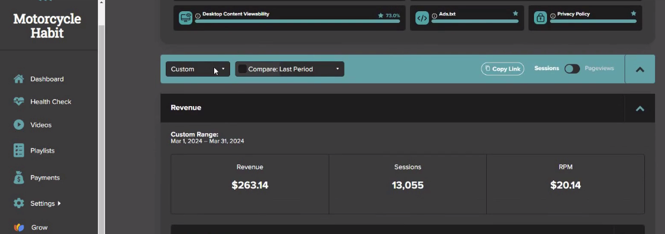665x234 pixels.
Task: Click the Privacy Policy lock icon
Action: point(540,18)
